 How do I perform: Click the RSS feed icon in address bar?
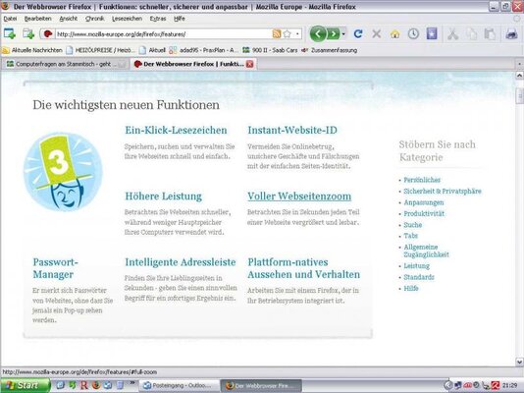[277, 33]
